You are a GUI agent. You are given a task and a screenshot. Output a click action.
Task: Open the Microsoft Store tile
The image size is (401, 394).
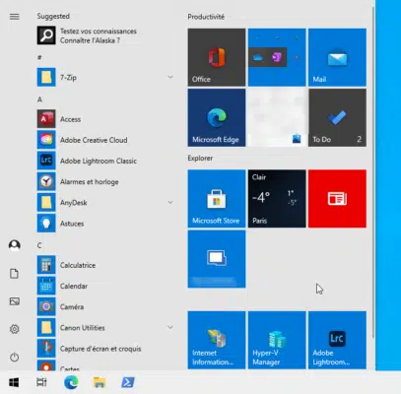217,199
